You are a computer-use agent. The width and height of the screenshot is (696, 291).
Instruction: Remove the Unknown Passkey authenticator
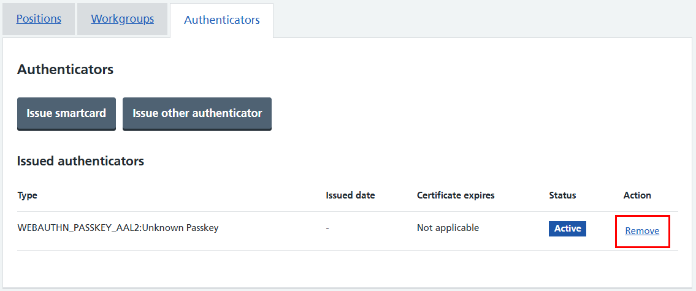(642, 231)
